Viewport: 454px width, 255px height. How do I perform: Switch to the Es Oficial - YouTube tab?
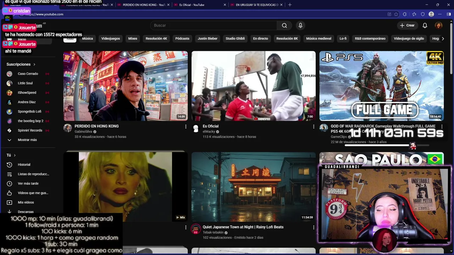(x=199, y=5)
